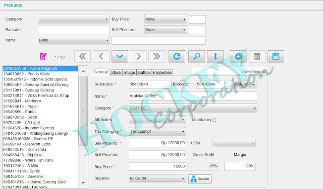Switch to the Stock tab

click(116, 72)
